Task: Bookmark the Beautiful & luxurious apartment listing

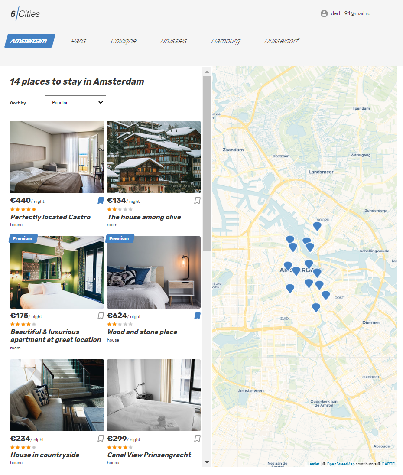Action: point(101,316)
